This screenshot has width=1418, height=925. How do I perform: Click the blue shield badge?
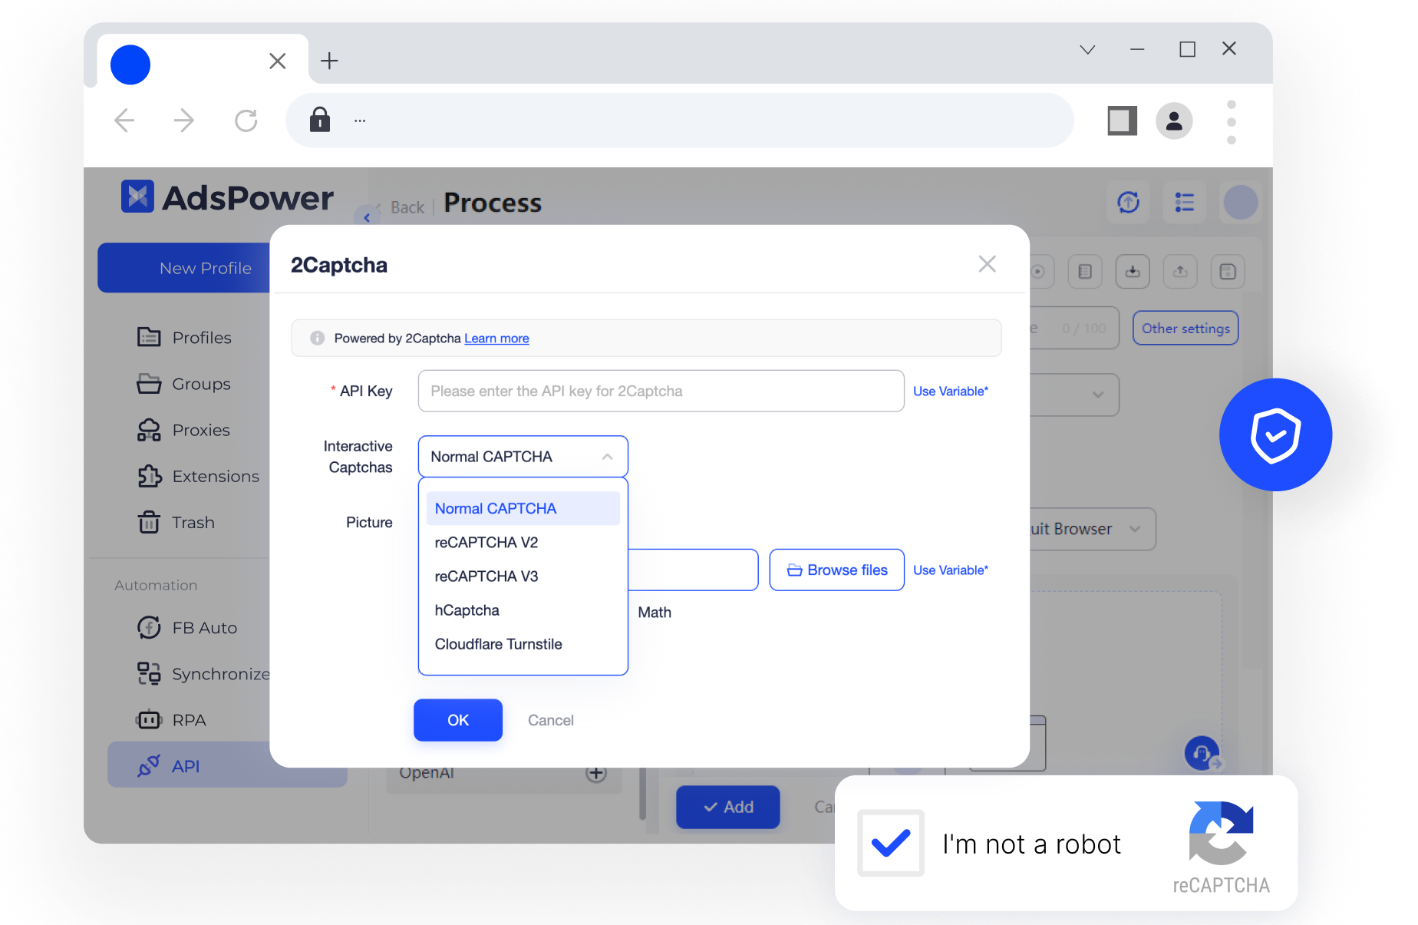[1275, 434]
